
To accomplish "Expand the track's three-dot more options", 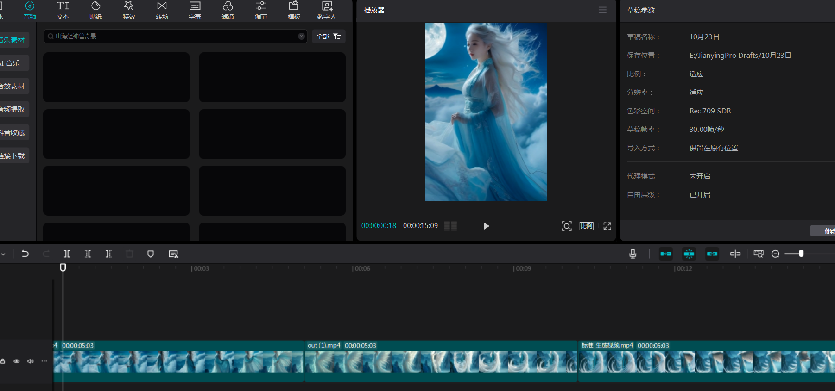I will (44, 361).
